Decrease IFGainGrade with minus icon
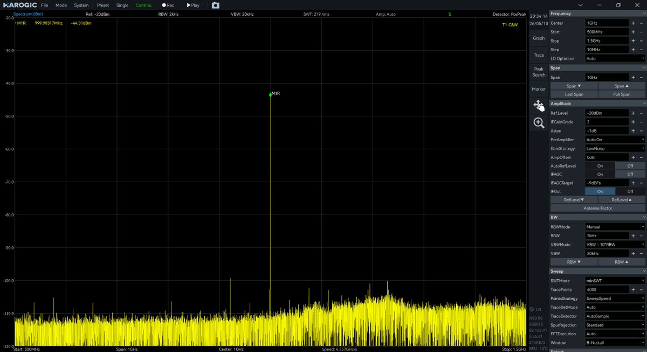The height and width of the screenshot is (352, 647). click(x=641, y=122)
